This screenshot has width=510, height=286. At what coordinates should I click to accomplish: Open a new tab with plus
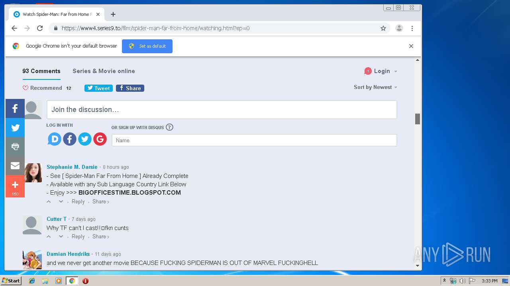(x=113, y=14)
